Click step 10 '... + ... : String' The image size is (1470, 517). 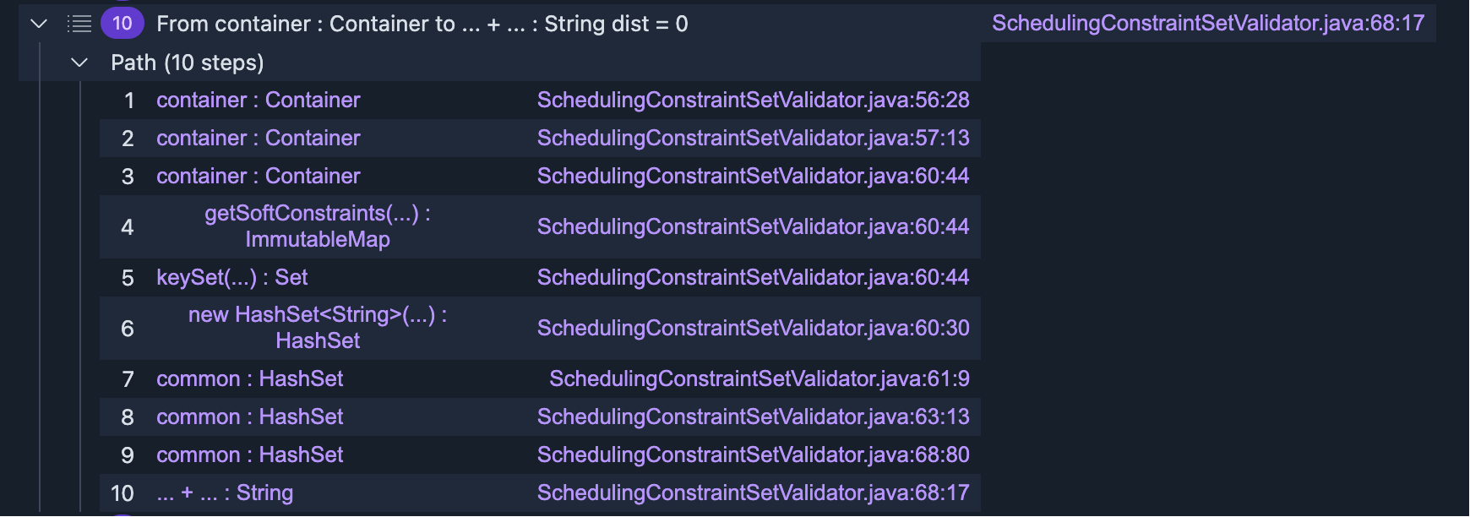(x=224, y=493)
